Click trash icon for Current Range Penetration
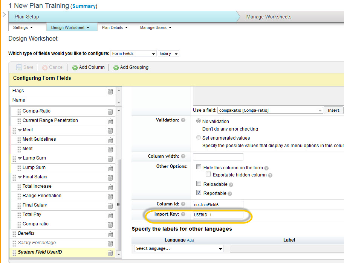 [x=110, y=122]
